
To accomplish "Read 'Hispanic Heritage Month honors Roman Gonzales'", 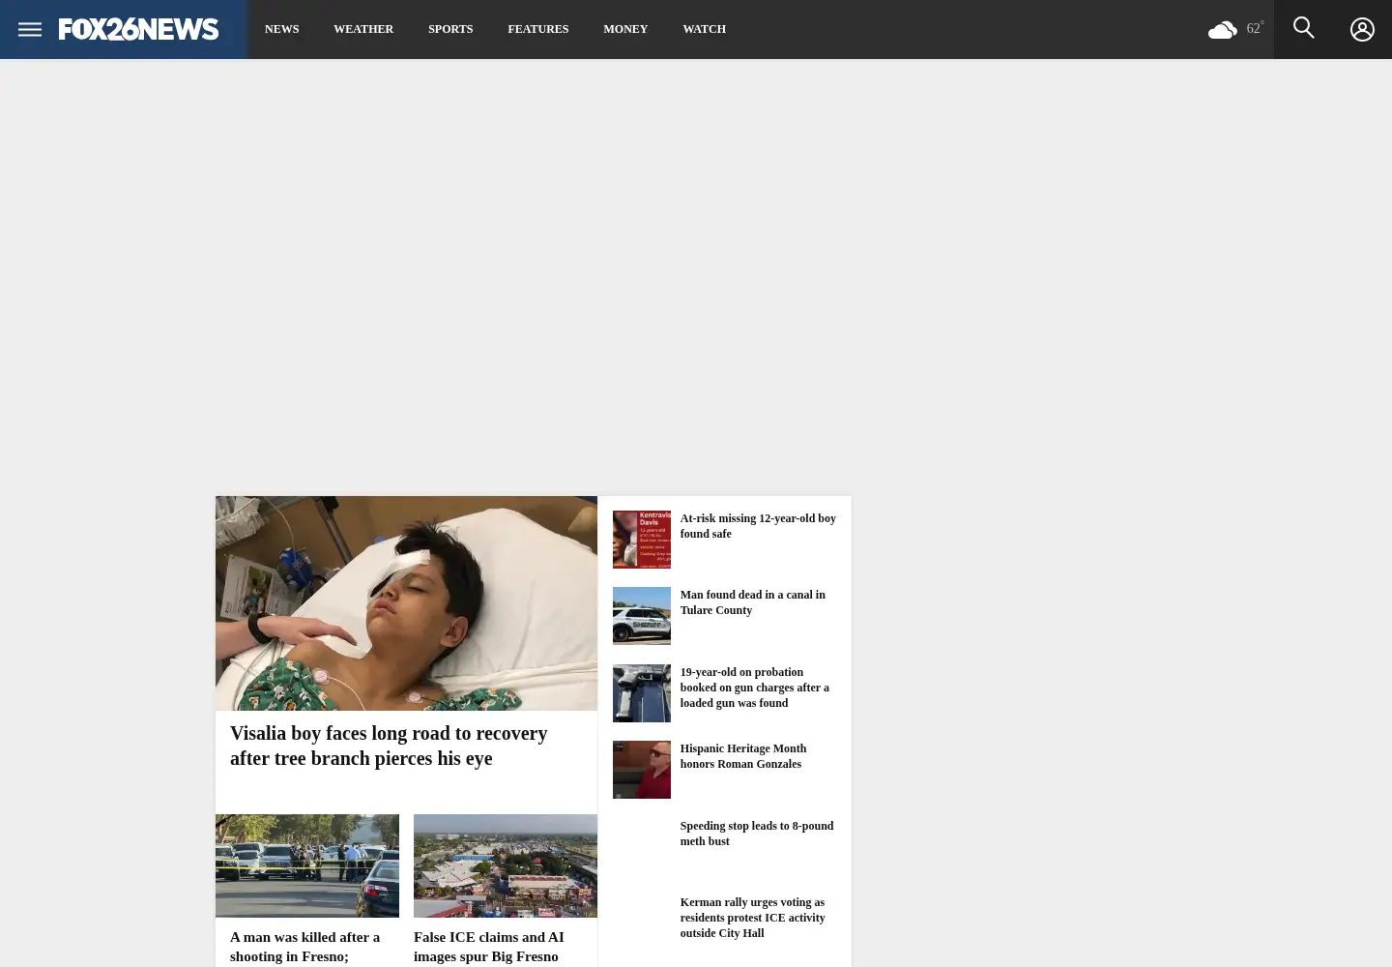I will point(743,756).
